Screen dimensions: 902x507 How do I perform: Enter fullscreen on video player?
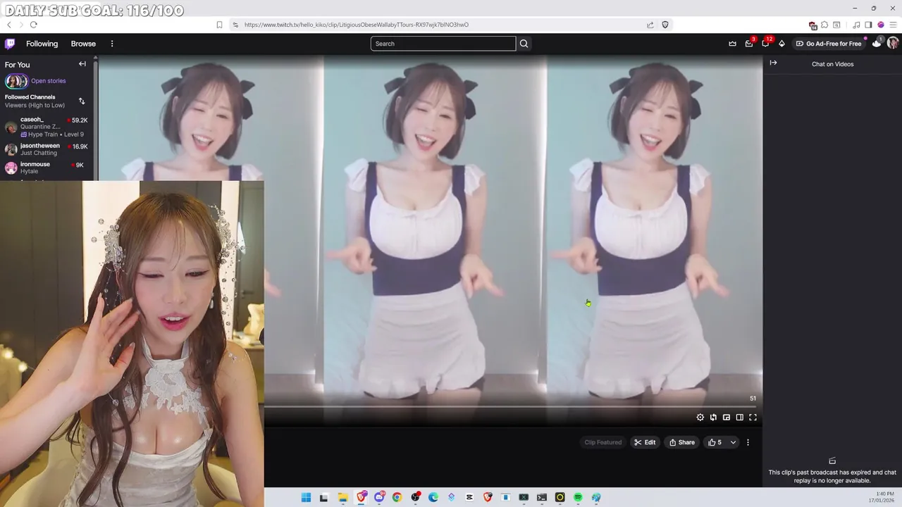pyautogui.click(x=753, y=418)
